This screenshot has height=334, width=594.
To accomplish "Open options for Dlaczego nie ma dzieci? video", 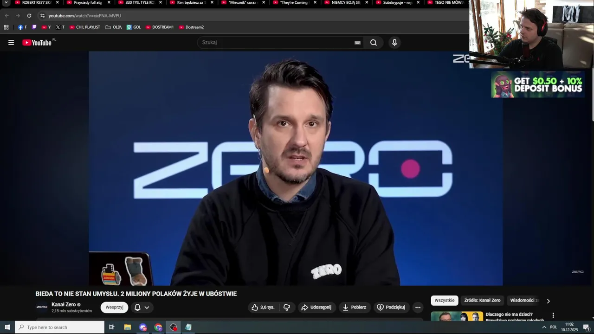I will (553, 315).
